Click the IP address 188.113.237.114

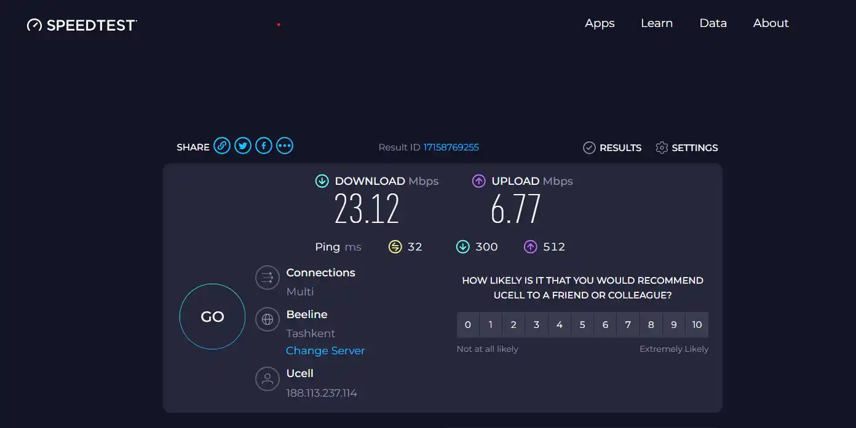[322, 393]
